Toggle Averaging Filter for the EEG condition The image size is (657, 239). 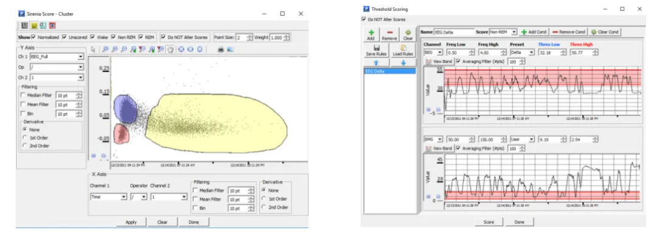pyautogui.click(x=459, y=61)
